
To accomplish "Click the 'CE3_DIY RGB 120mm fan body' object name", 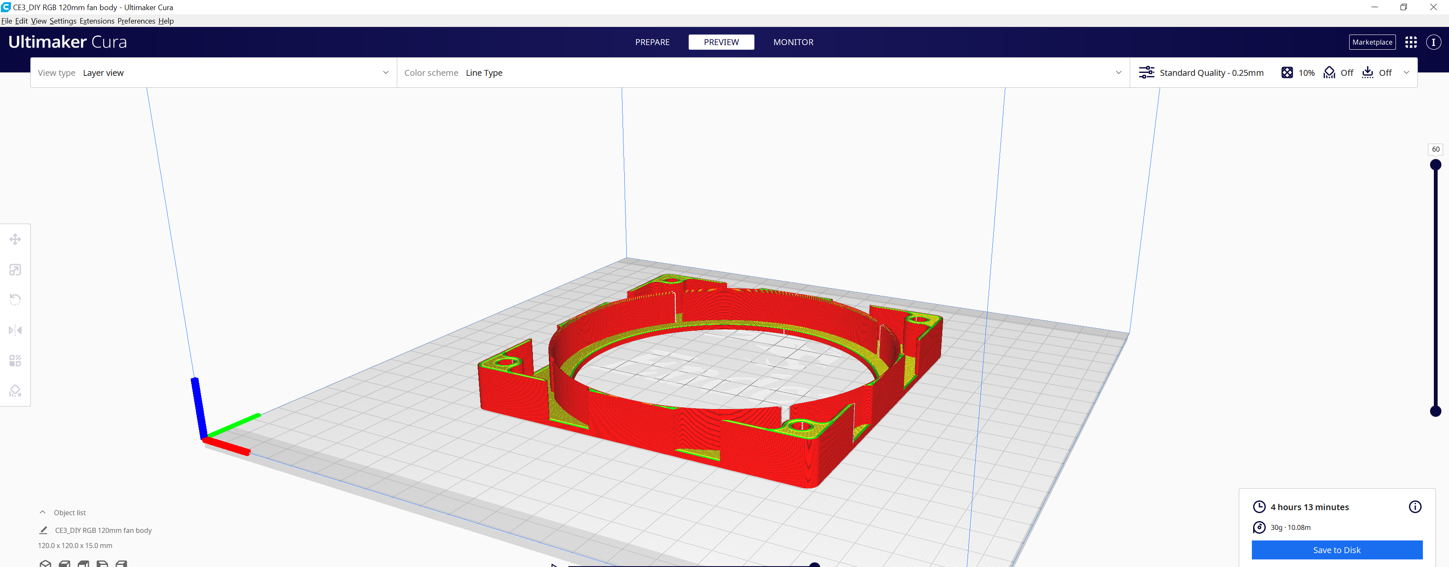I will coord(104,530).
